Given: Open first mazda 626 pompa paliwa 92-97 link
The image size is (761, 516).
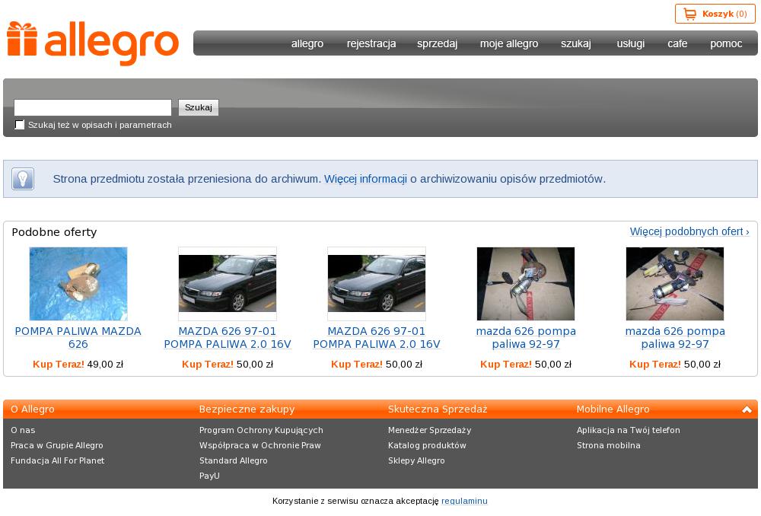Looking at the screenshot, I should click(526, 338).
